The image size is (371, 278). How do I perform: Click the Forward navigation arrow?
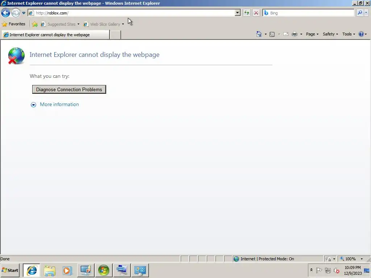pyautogui.click(x=16, y=13)
